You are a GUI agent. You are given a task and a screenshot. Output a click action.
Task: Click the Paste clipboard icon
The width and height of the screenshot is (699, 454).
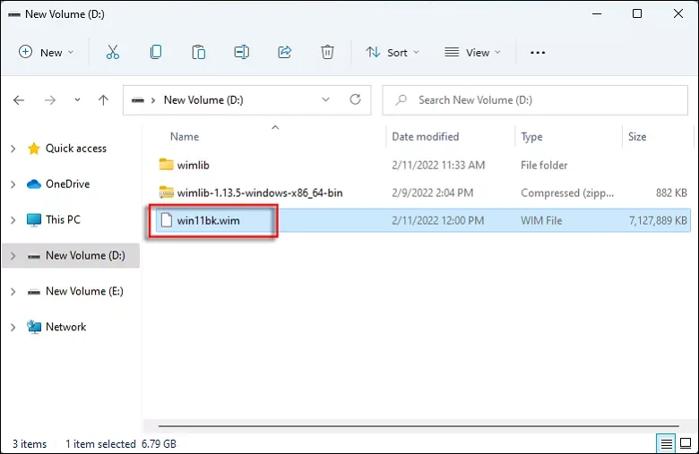click(x=198, y=52)
